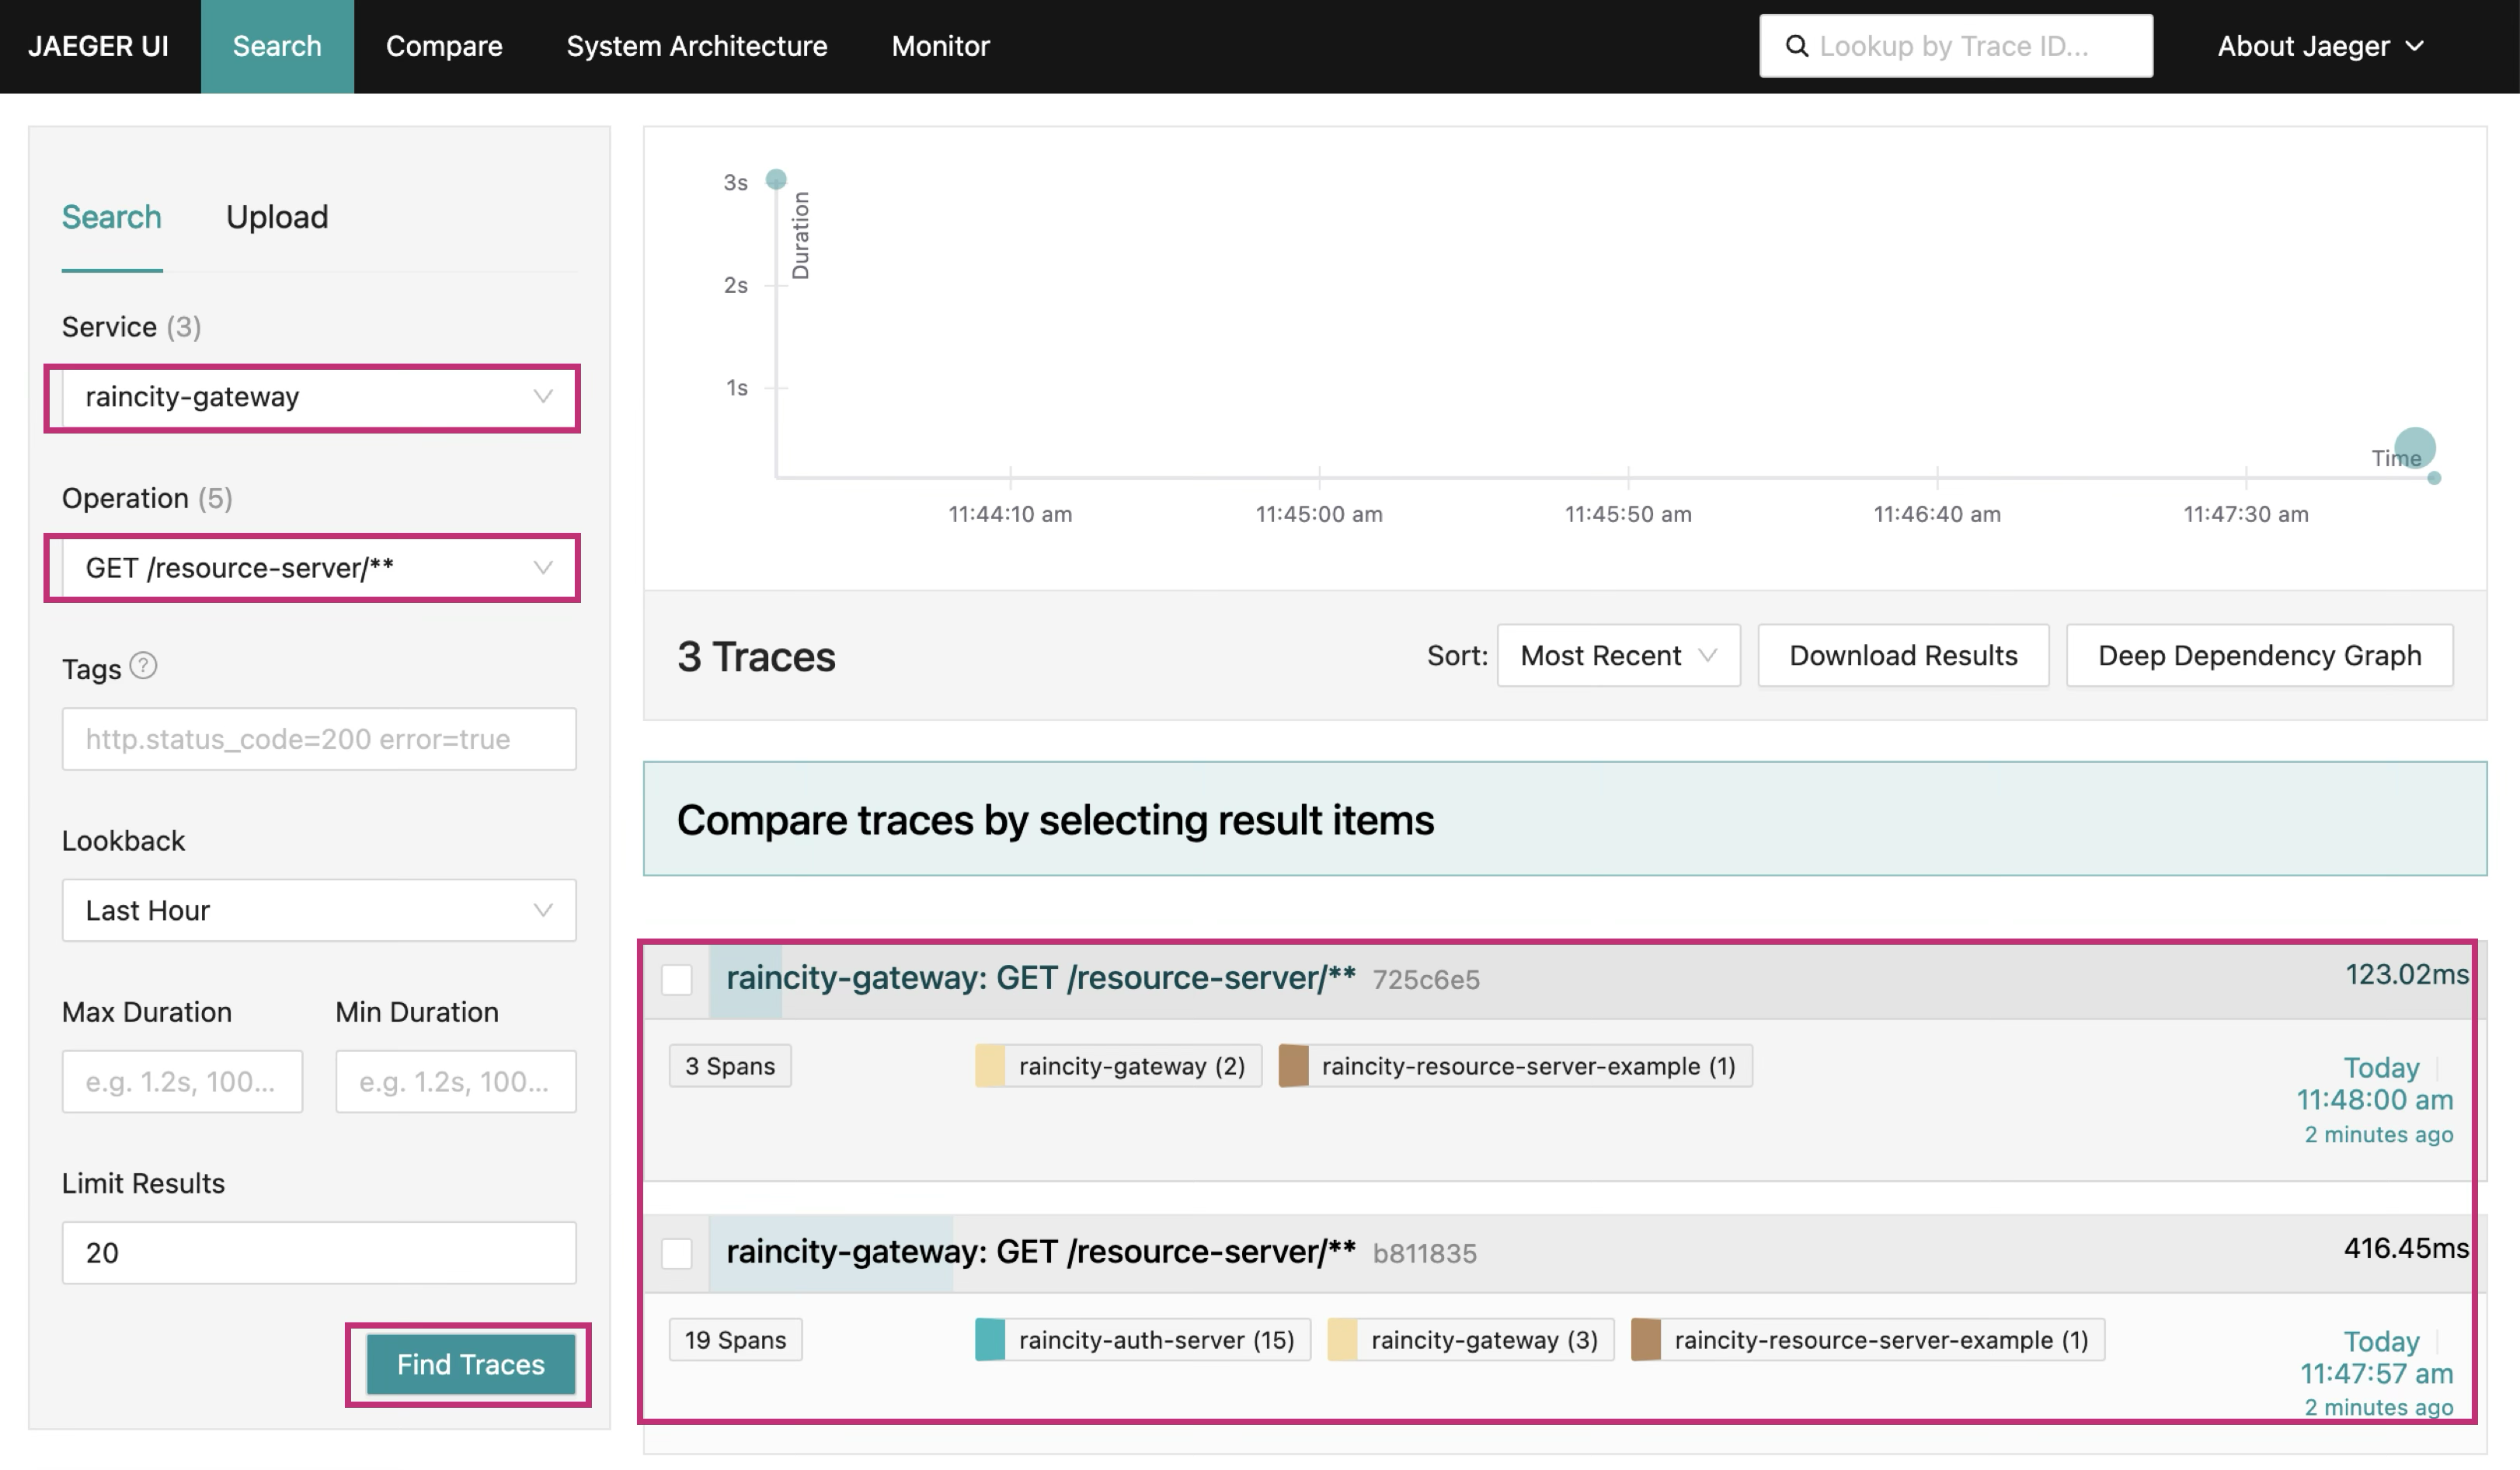This screenshot has width=2520, height=1470.
Task: Click the 19 Spans badge
Action: [x=735, y=1340]
